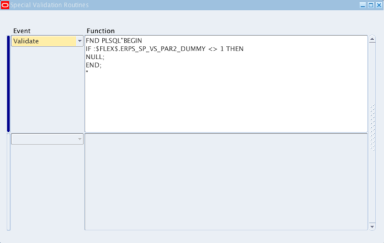Screen dimensions: 384x243
Task: Click the scroll down arrow of the routines list
Action: [x=372, y=226]
